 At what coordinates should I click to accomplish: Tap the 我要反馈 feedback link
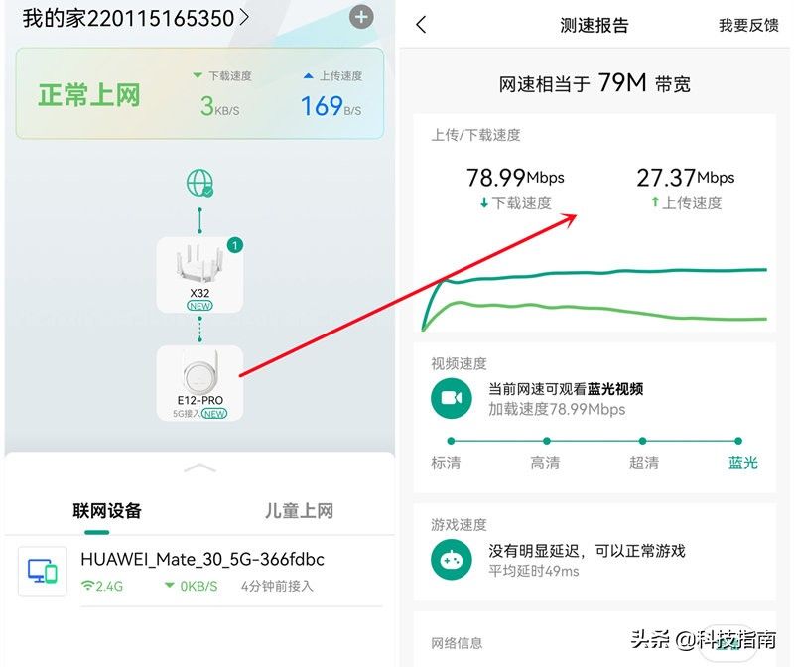(x=749, y=26)
